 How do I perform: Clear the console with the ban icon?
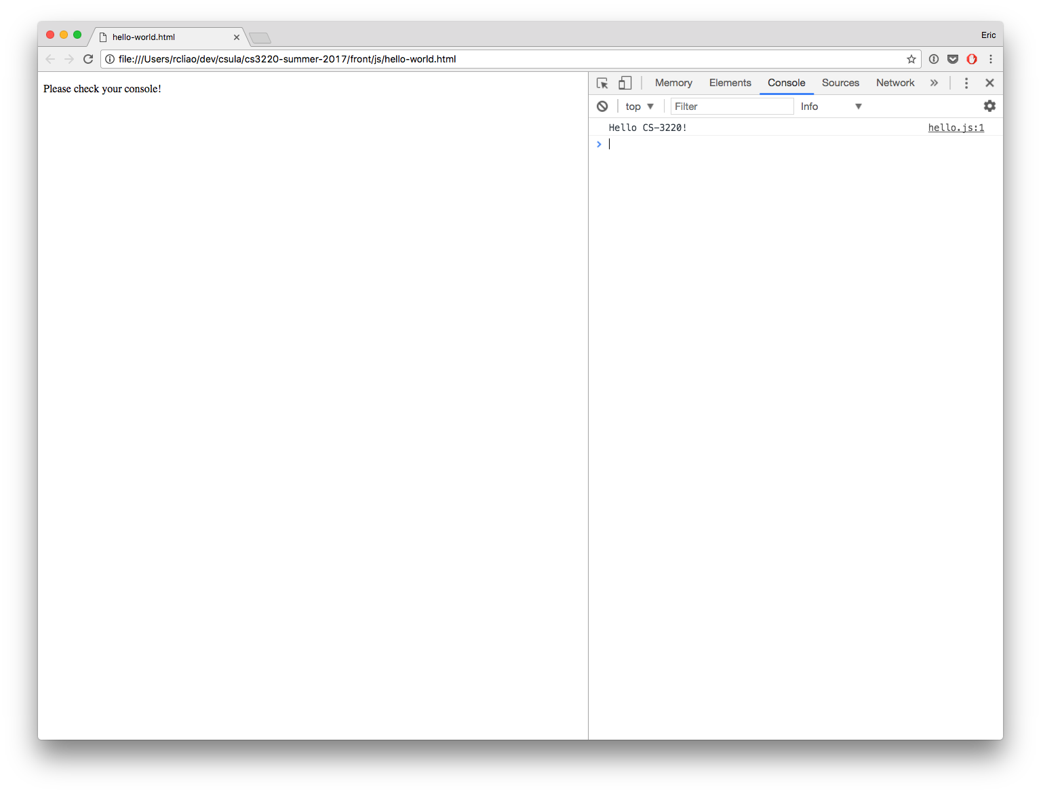coord(602,106)
